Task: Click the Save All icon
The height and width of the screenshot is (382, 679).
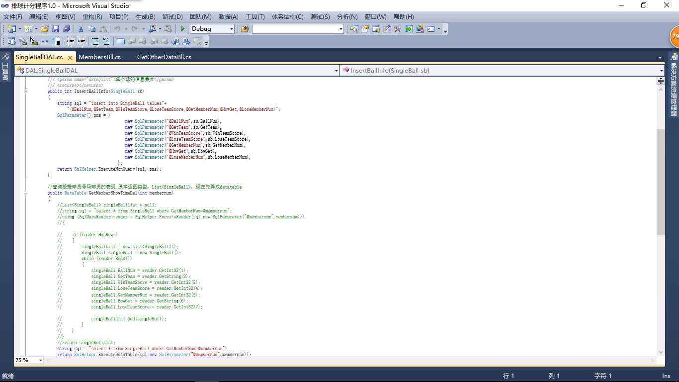Action: 67,29
